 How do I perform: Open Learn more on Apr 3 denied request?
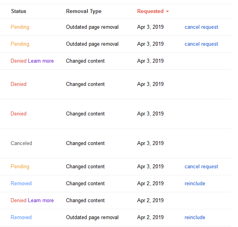tap(41, 61)
